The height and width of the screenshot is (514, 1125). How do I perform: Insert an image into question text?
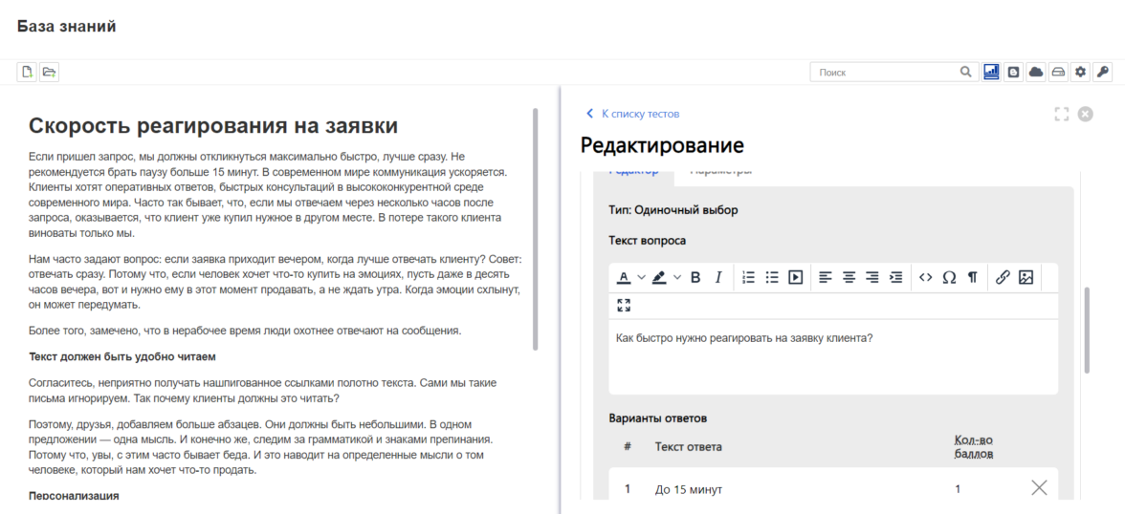click(1026, 277)
